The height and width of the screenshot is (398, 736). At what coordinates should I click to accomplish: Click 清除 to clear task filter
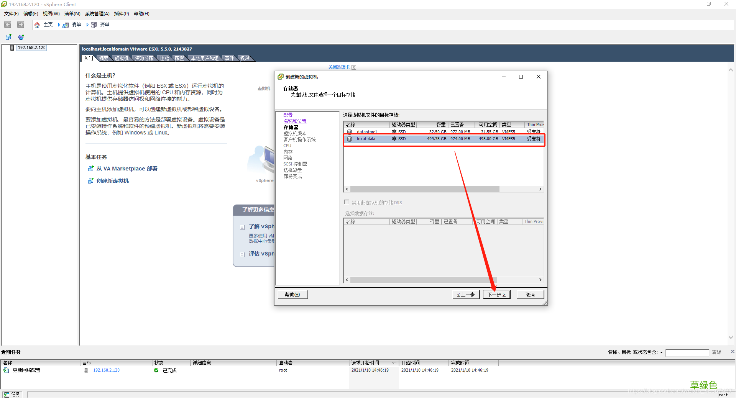point(717,352)
